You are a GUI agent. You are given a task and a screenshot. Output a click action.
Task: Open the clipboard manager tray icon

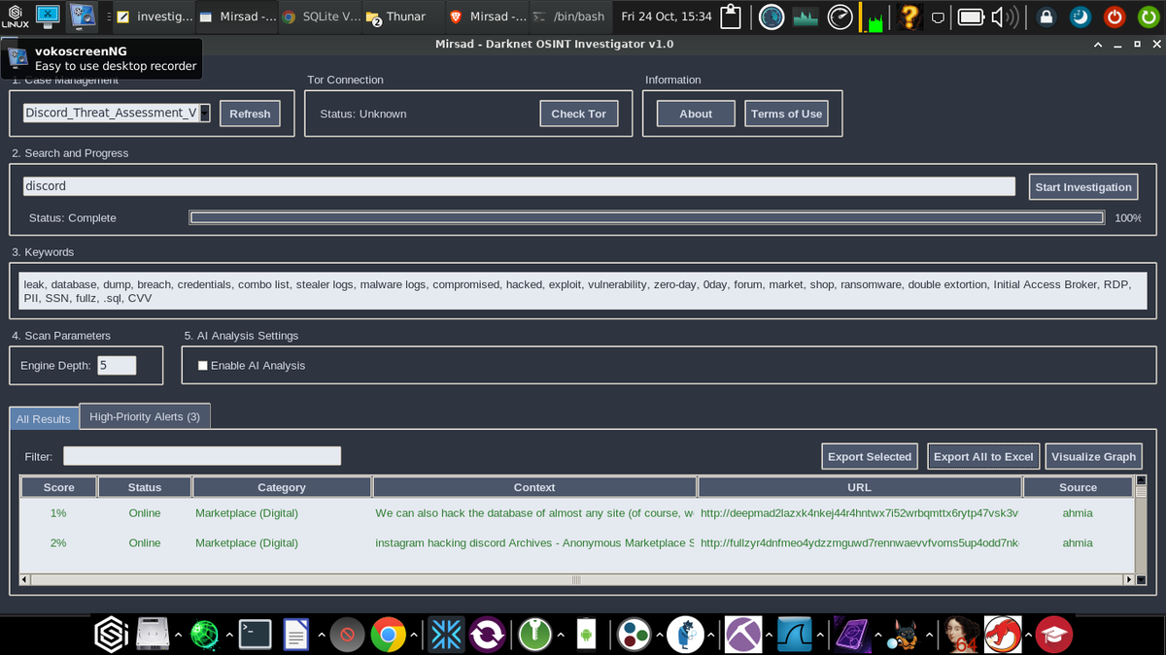click(733, 16)
